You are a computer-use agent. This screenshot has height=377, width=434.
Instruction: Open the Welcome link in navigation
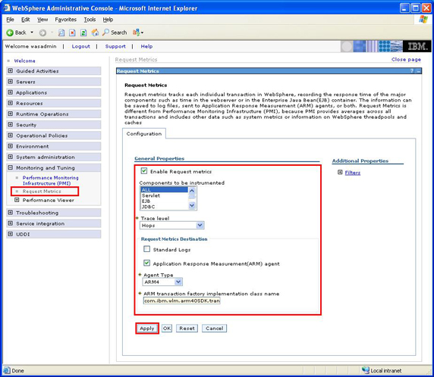(24, 61)
